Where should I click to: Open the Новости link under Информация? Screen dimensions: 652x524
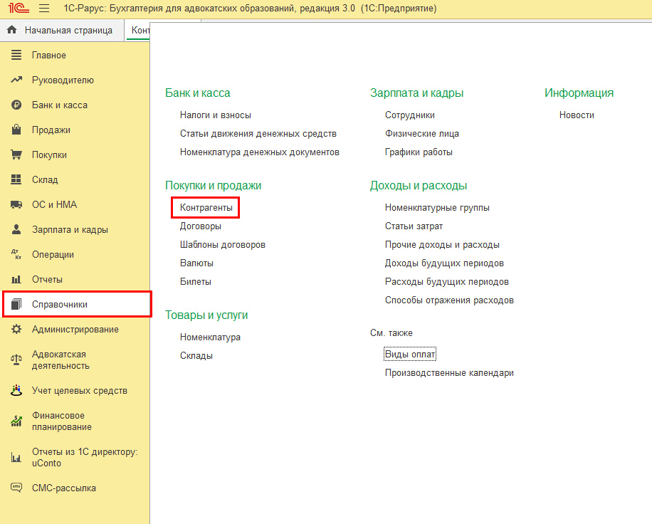pyautogui.click(x=577, y=115)
